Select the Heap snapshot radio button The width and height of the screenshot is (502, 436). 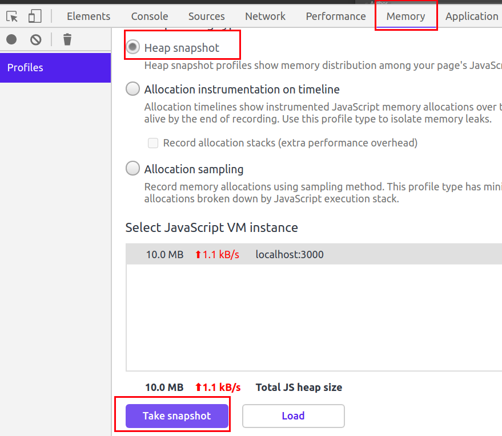coord(133,47)
